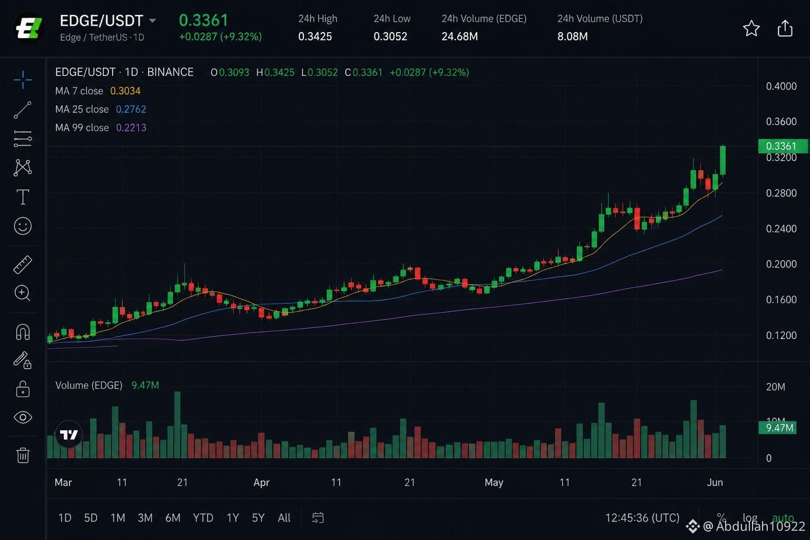810x540 pixels.
Task: Click the Apr date axis label
Action: click(x=261, y=483)
